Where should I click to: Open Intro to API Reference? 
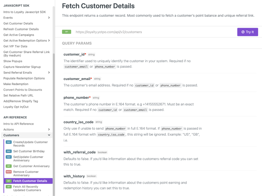(19, 124)
